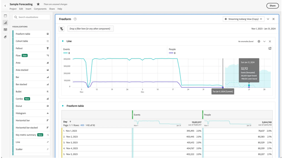Click the Horizontal bar stacked icon

click(x=48, y=127)
